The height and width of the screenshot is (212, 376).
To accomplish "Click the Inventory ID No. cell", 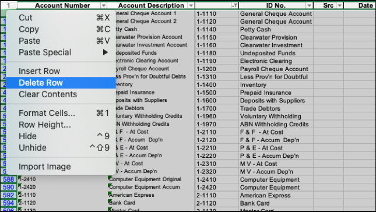I will 276,85.
